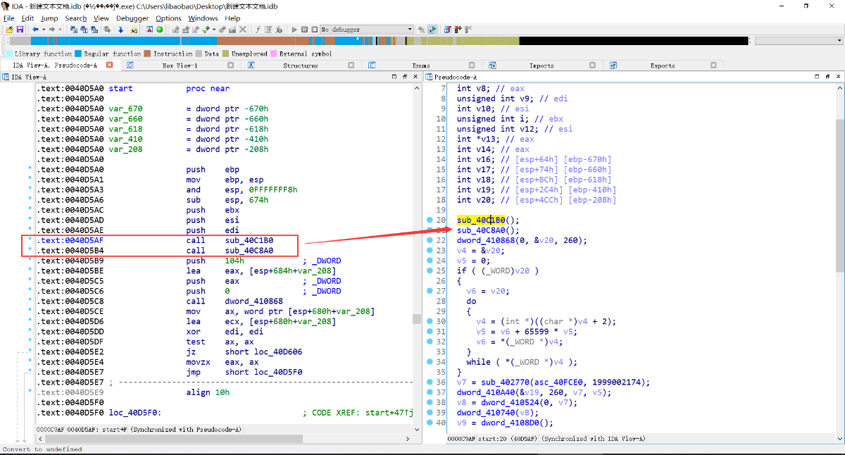Close the Hex View-1 tab
Image resolution: width=845 pixels, height=455 pixels.
231,66
